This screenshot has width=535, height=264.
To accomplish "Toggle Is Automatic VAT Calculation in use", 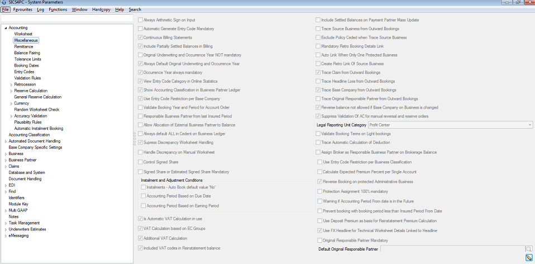I will click(140, 219).
